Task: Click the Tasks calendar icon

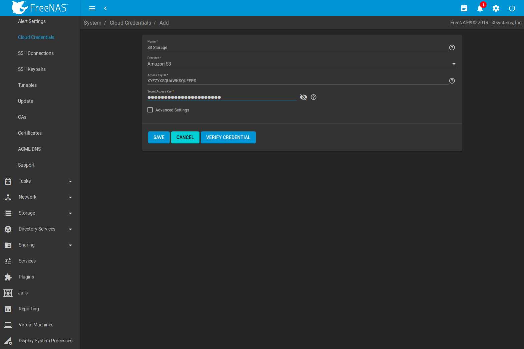Action: point(8,181)
